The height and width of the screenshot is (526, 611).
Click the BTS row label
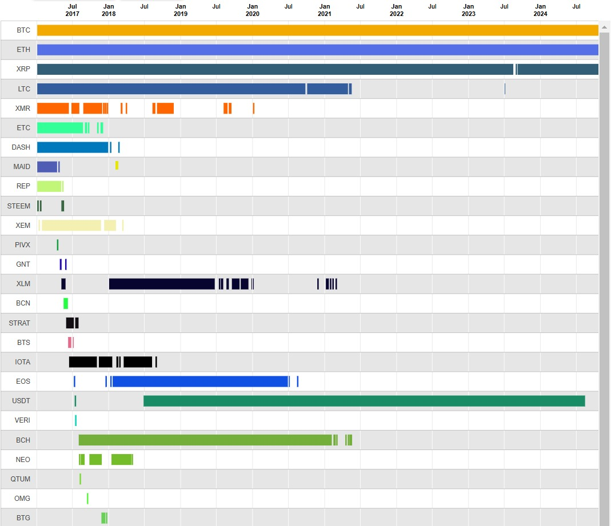[x=24, y=343]
